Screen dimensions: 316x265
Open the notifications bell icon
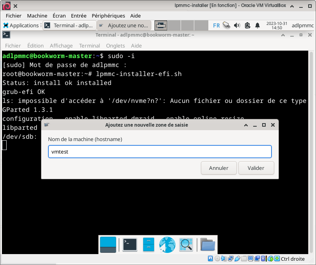pos(257,26)
